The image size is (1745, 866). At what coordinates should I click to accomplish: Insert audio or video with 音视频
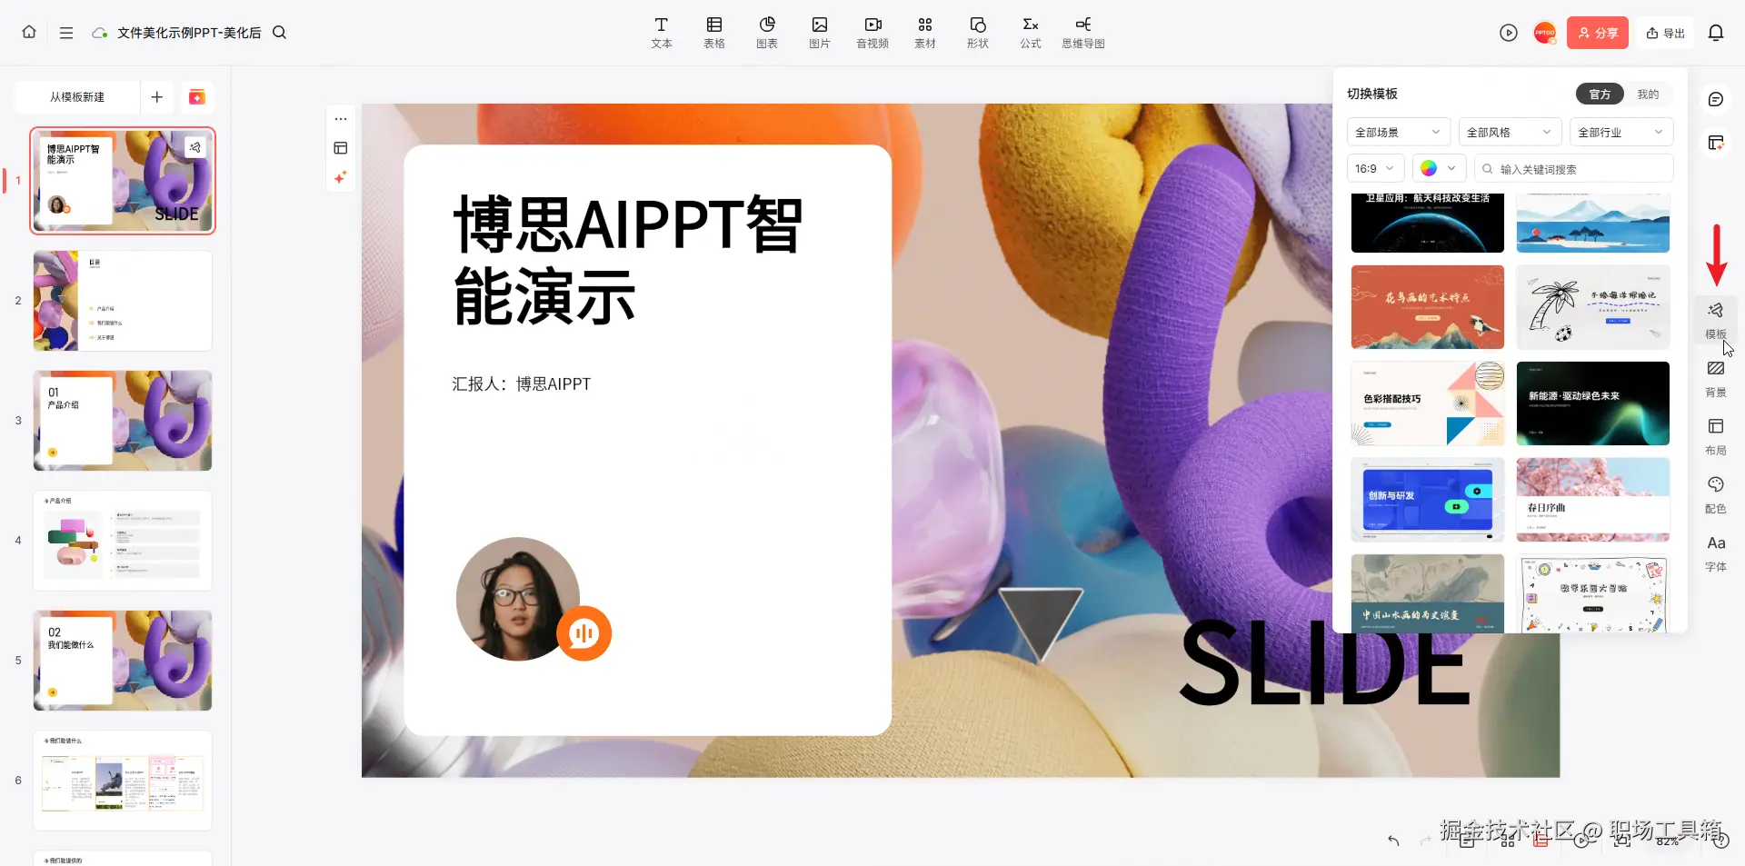872,32
